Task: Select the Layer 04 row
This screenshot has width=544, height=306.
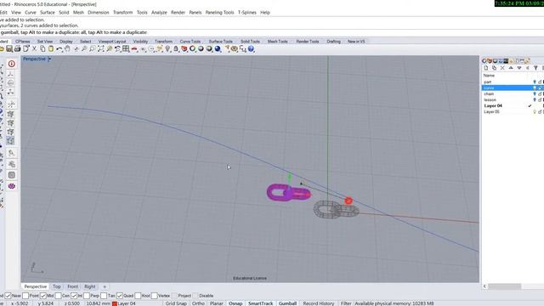Action: click(x=513, y=105)
